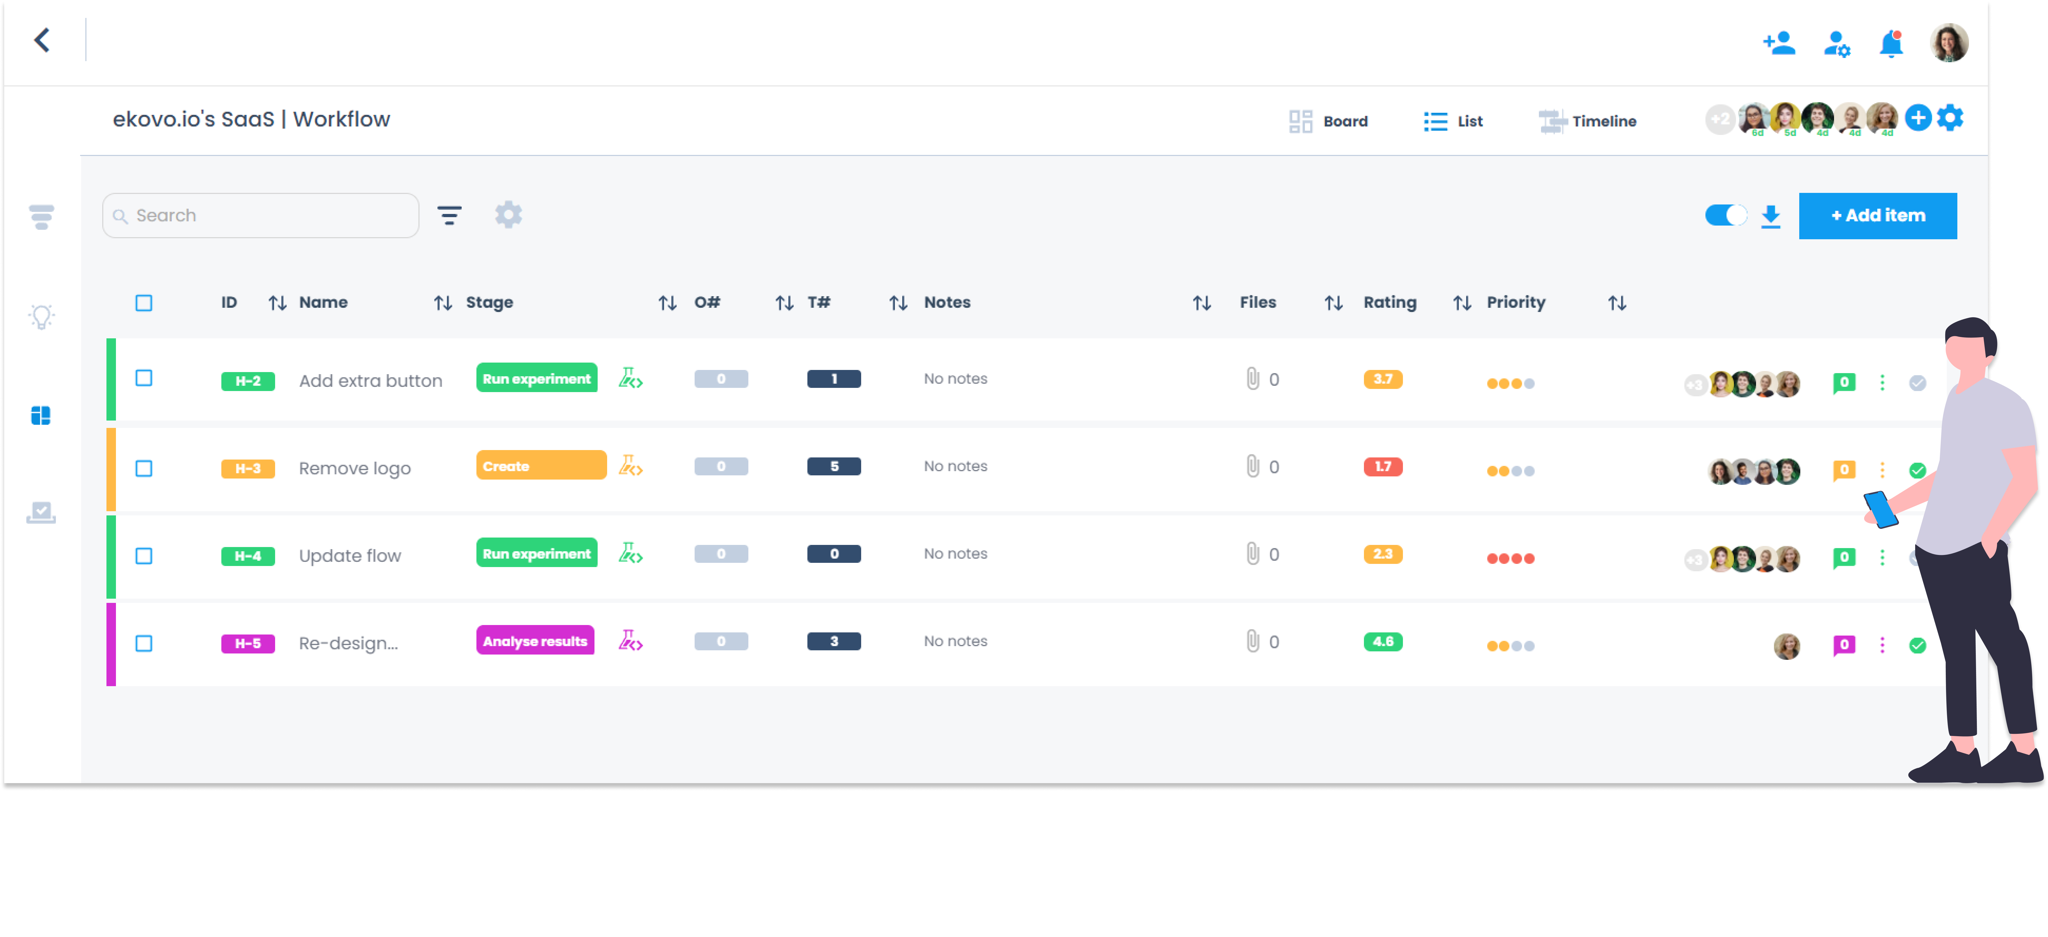Click the experiment flask icon for Update flow
Screen dimensions: 2048x937
point(631,553)
